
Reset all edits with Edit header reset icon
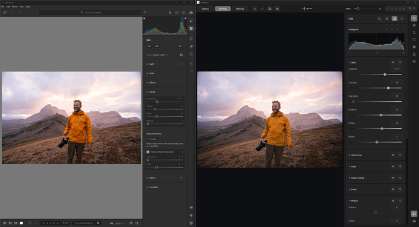click(401, 19)
